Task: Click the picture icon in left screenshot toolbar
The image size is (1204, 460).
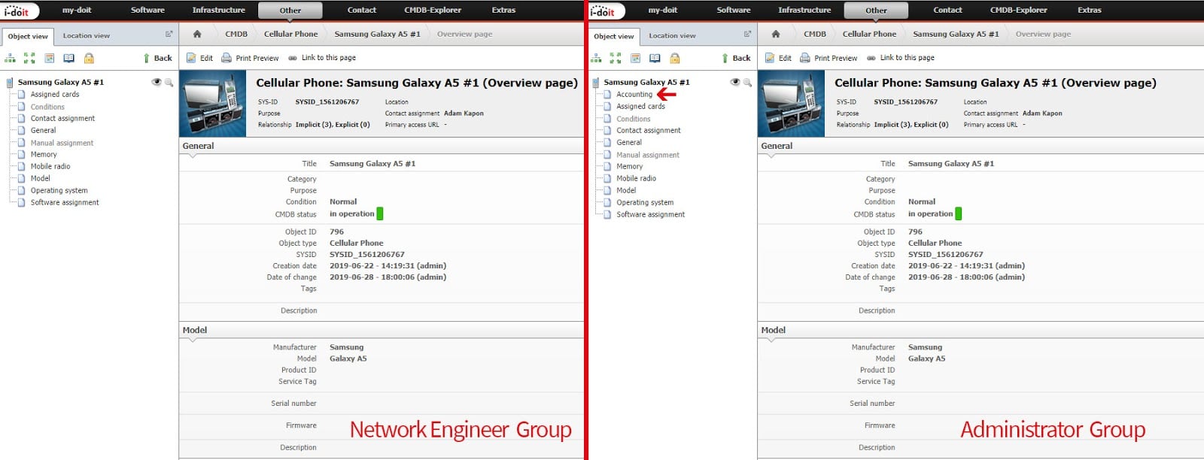Action: pos(50,58)
